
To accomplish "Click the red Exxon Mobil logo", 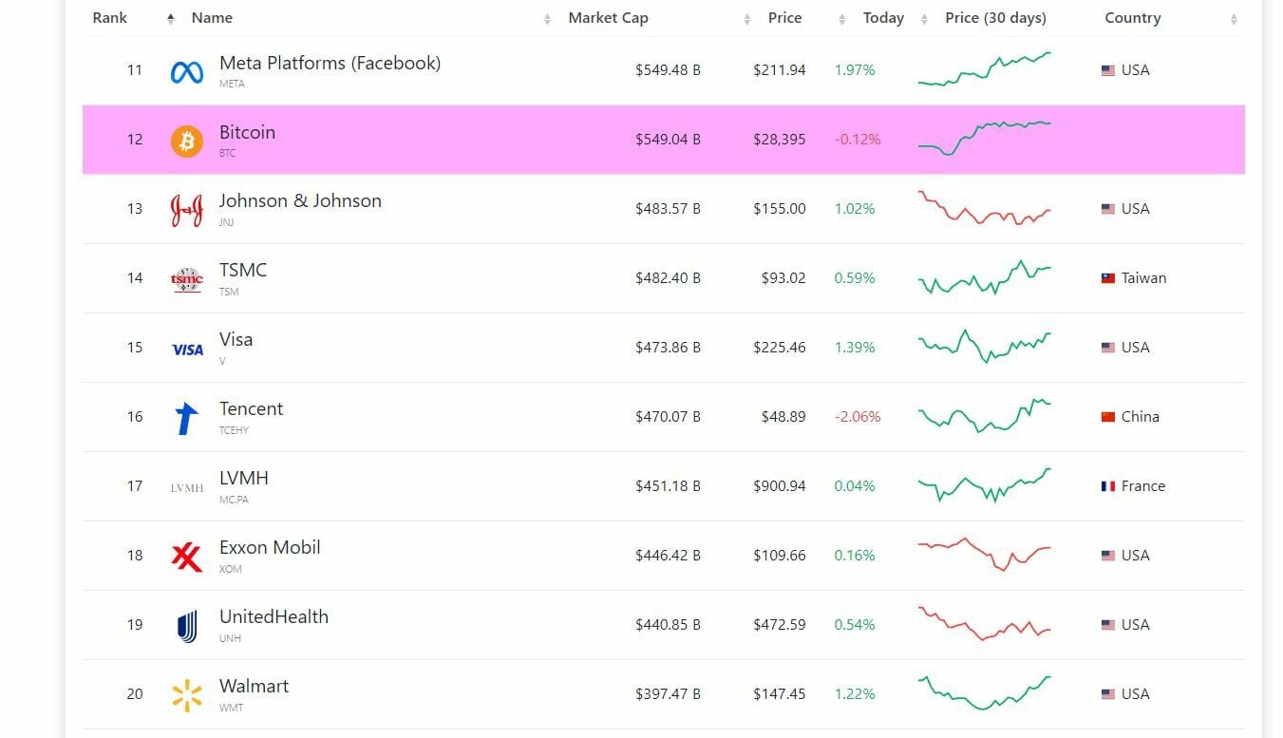I will pyautogui.click(x=186, y=557).
